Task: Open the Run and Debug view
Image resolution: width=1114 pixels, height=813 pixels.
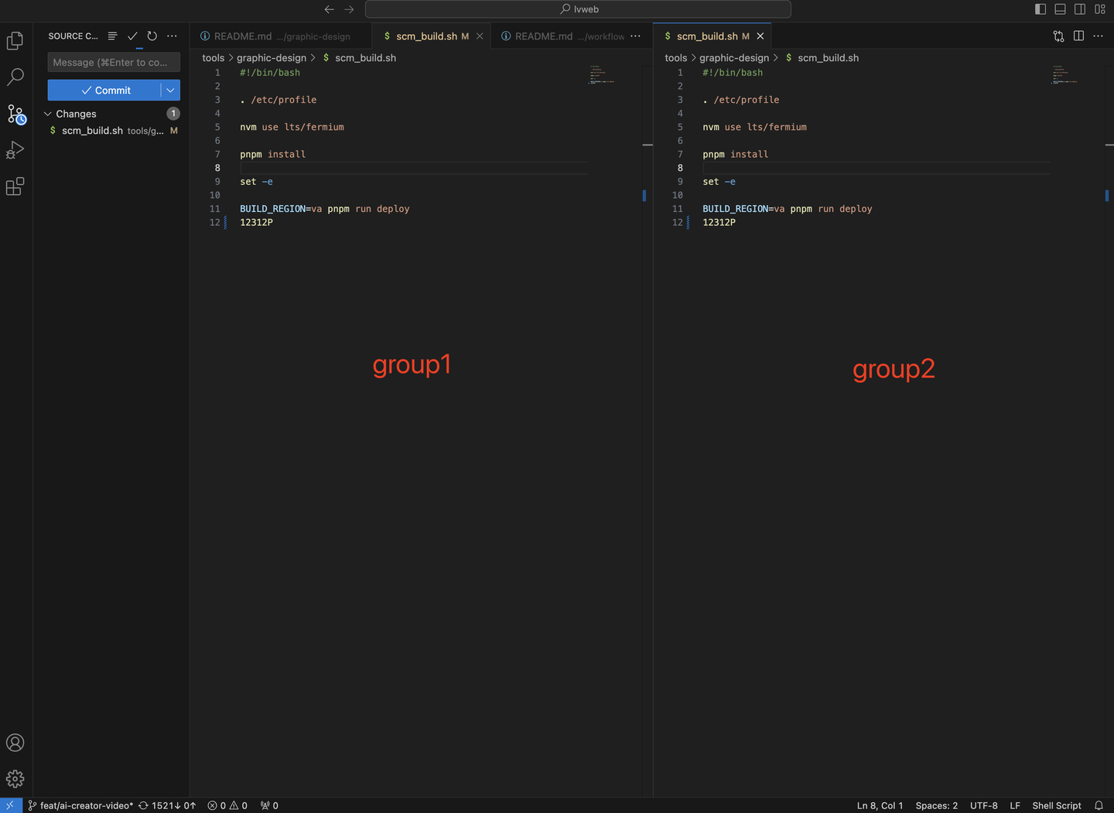Action: [x=15, y=150]
